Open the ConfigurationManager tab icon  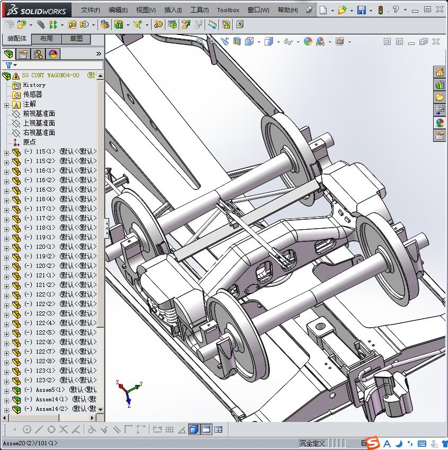38,54
